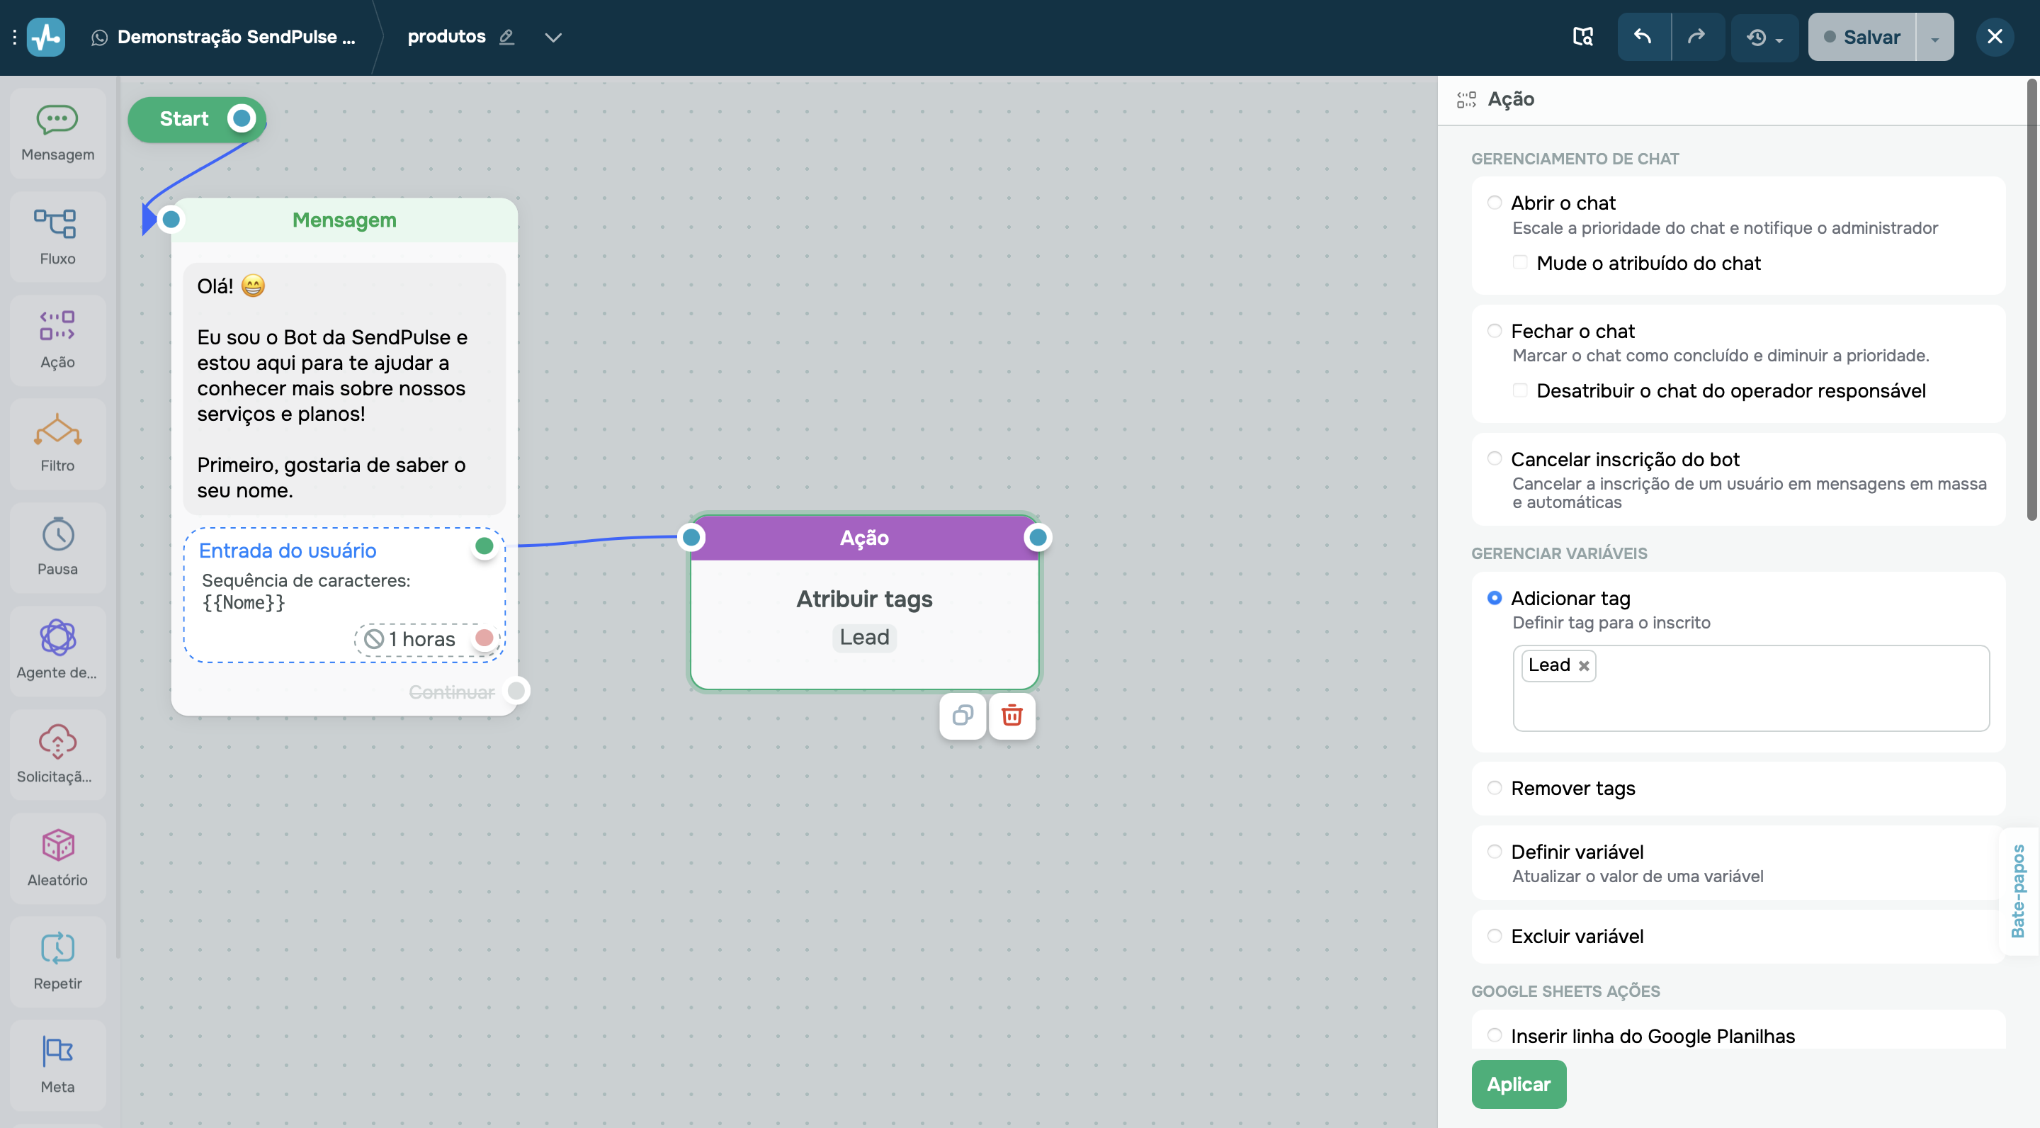This screenshot has height=1128, width=2040.
Task: Click the Continuar link in Mensagem block
Action: (451, 692)
